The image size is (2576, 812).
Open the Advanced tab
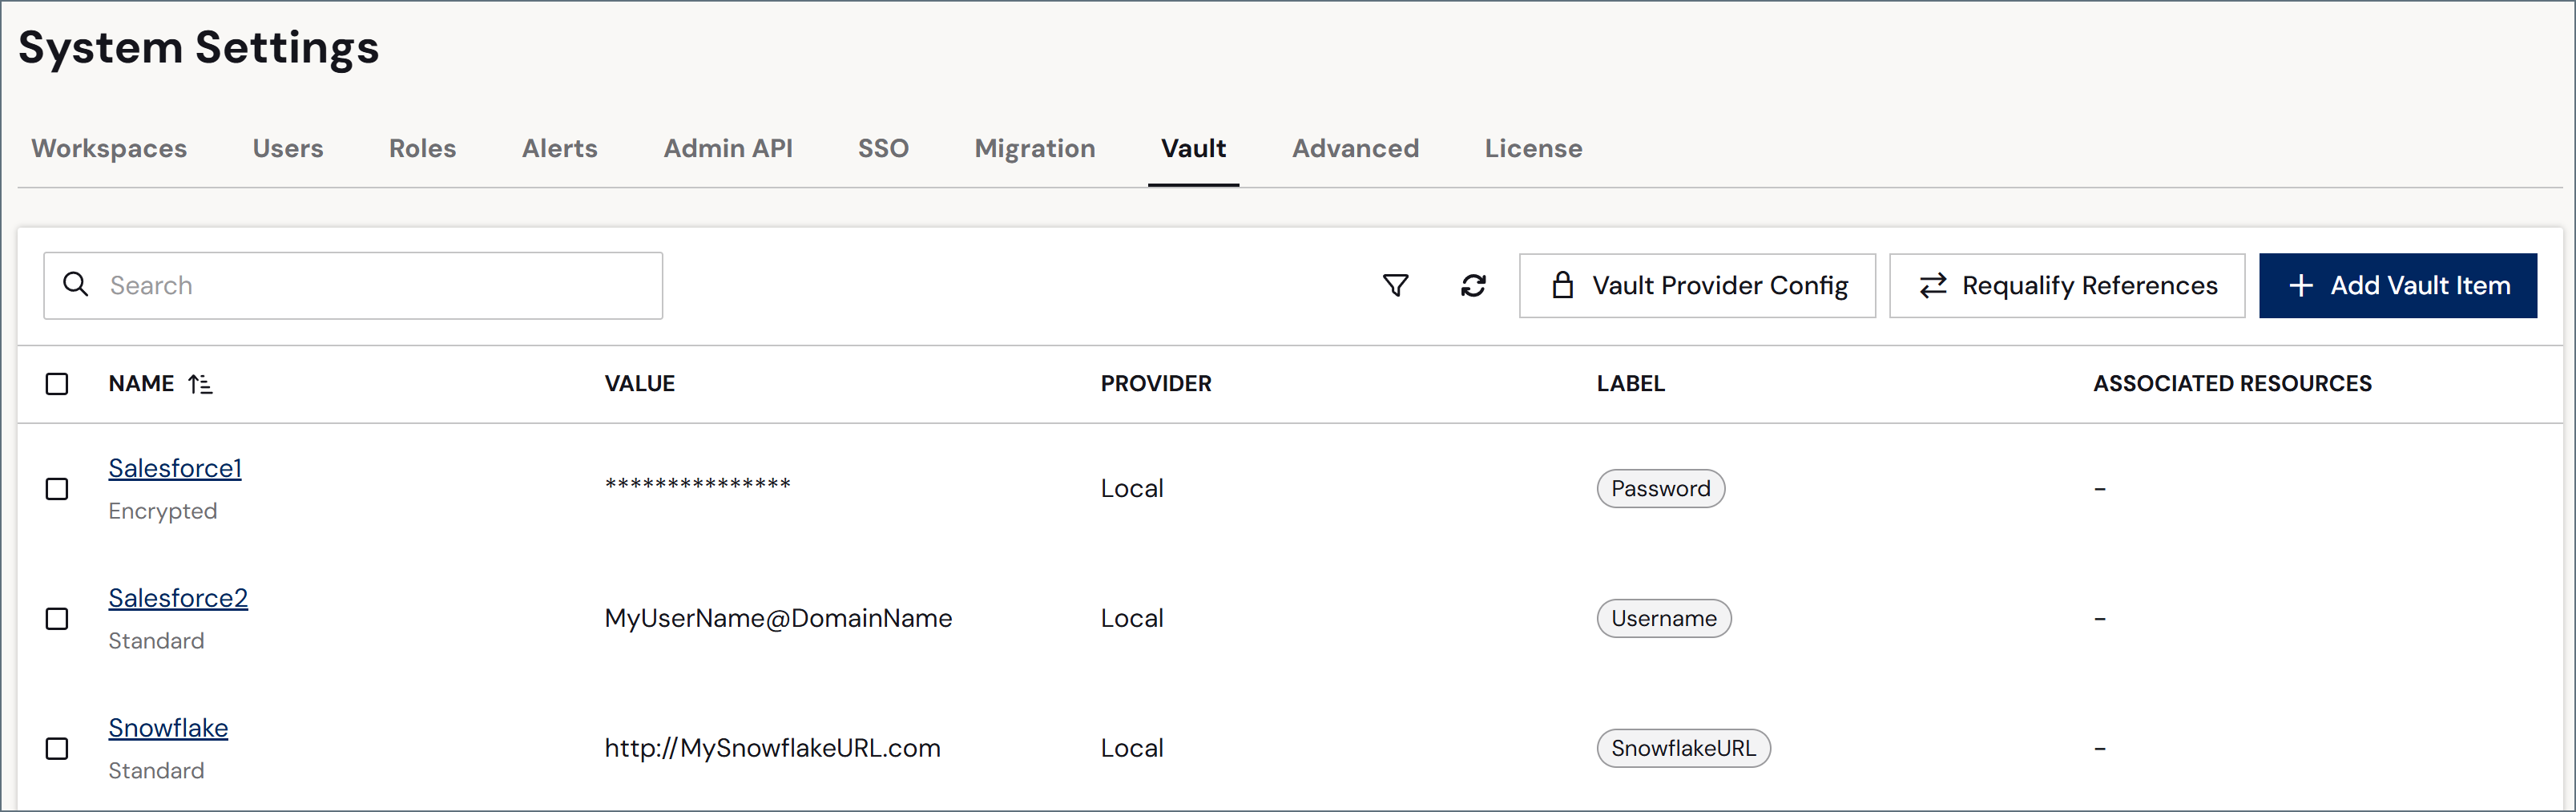tap(1355, 149)
